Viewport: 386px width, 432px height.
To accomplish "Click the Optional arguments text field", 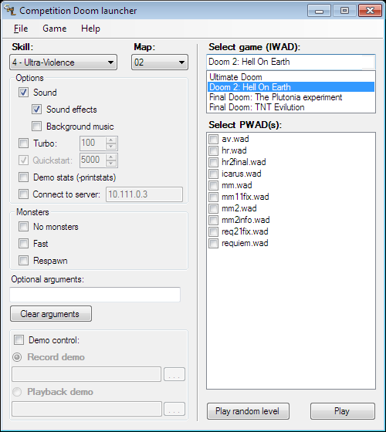I will click(x=95, y=295).
